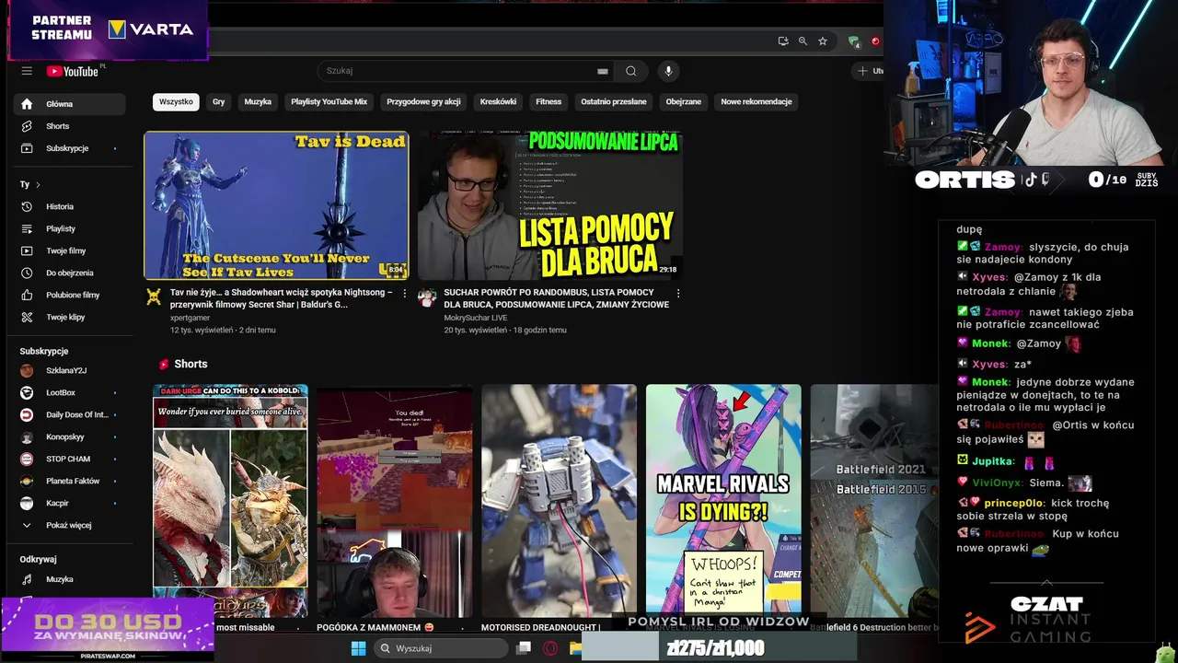Click the screen cast icon in address bar
Screen dimensions: 1178x663
coord(783,41)
